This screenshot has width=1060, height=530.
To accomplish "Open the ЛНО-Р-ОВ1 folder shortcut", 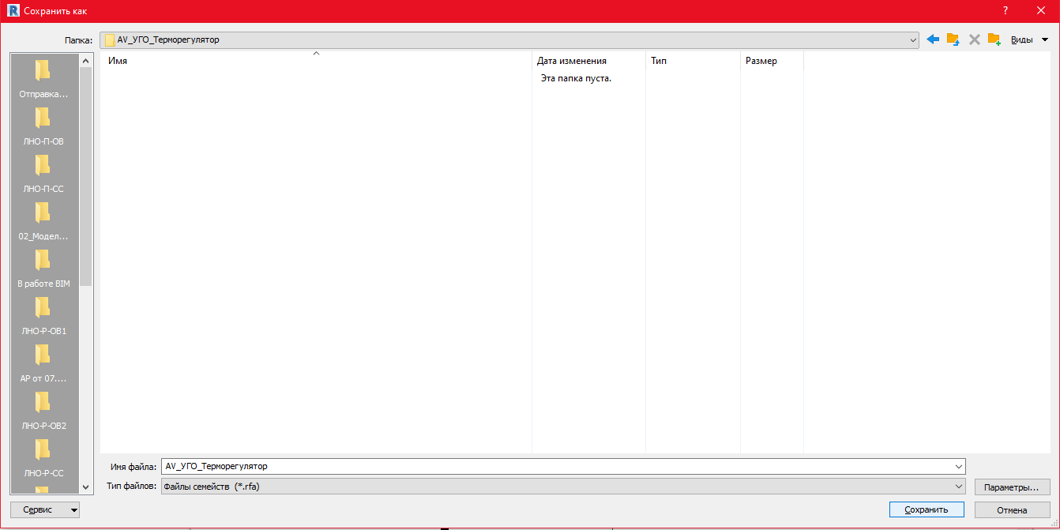I will click(43, 317).
